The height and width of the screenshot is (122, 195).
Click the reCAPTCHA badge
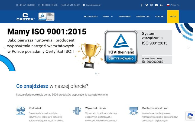pyautogui.click(x=190, y=116)
